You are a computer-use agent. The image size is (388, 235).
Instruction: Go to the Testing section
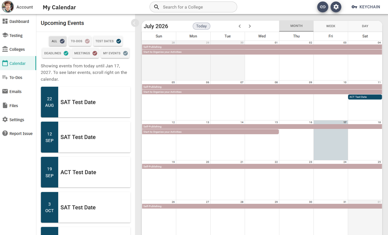pos(18,35)
